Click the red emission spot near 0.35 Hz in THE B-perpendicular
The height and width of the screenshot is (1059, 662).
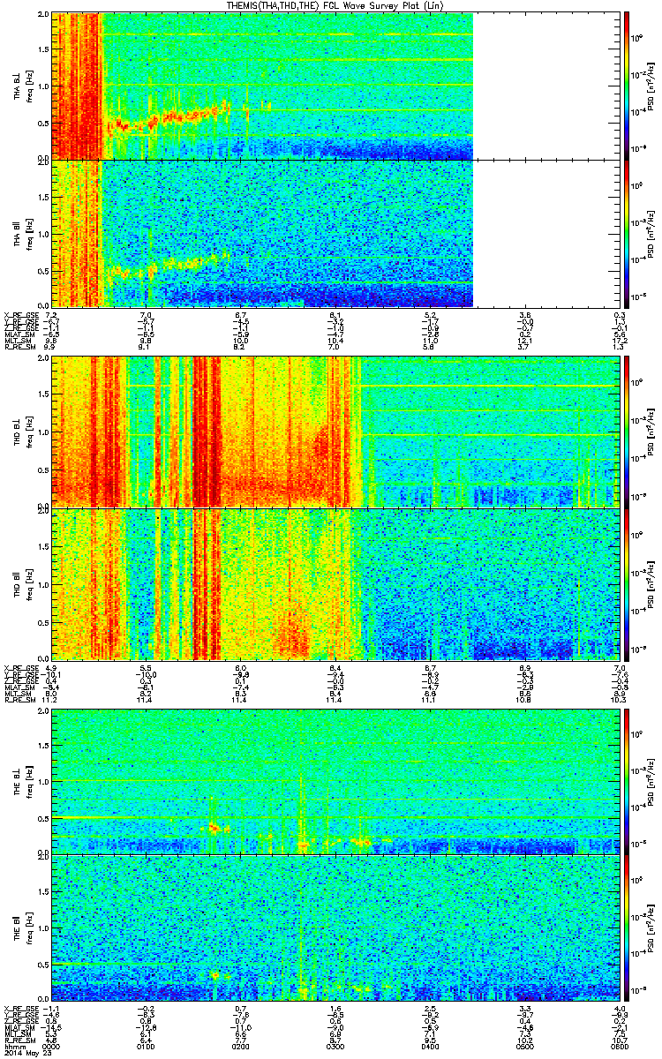coord(214,827)
